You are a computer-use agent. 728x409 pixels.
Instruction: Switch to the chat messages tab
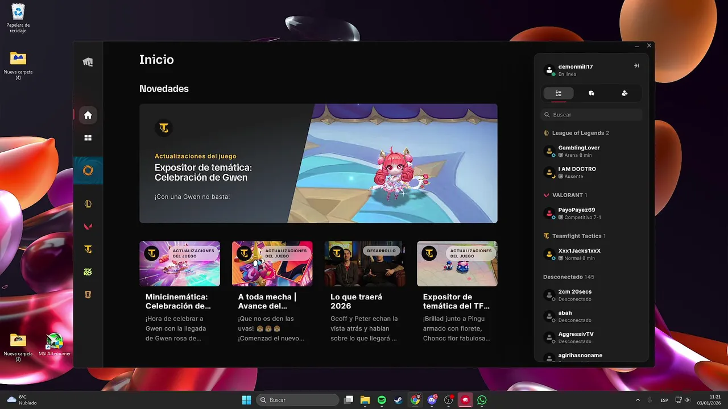coord(591,93)
